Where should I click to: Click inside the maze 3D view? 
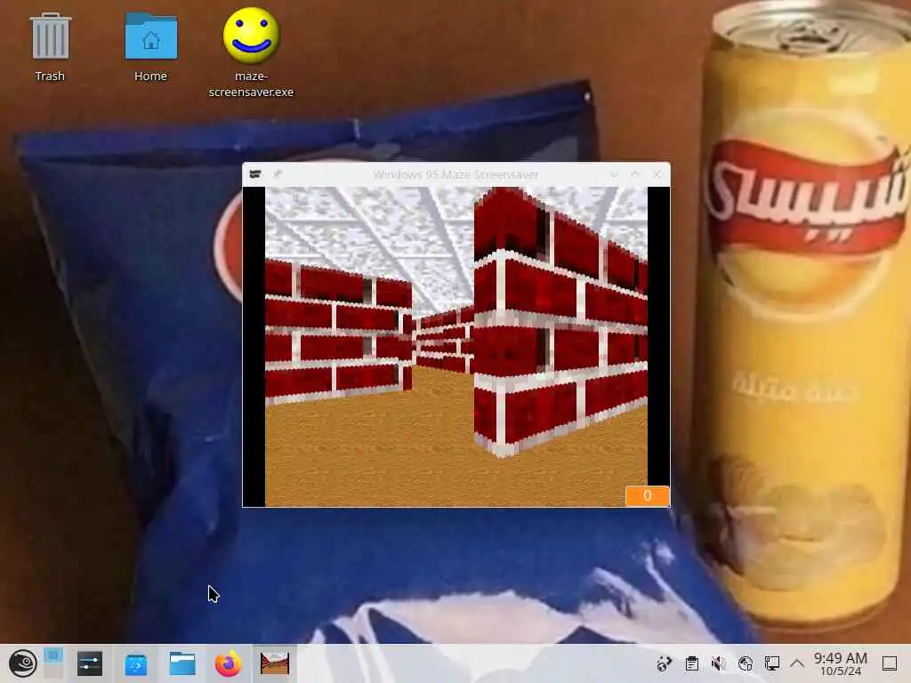[456, 346]
